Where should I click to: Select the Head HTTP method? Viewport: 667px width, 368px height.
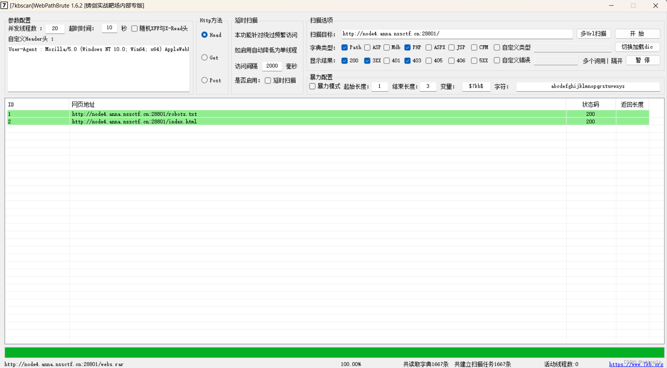(204, 35)
